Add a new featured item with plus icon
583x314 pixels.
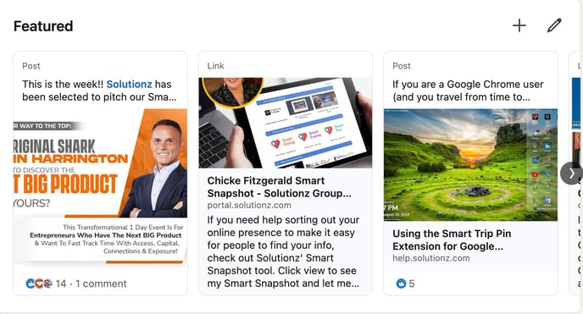(x=519, y=25)
